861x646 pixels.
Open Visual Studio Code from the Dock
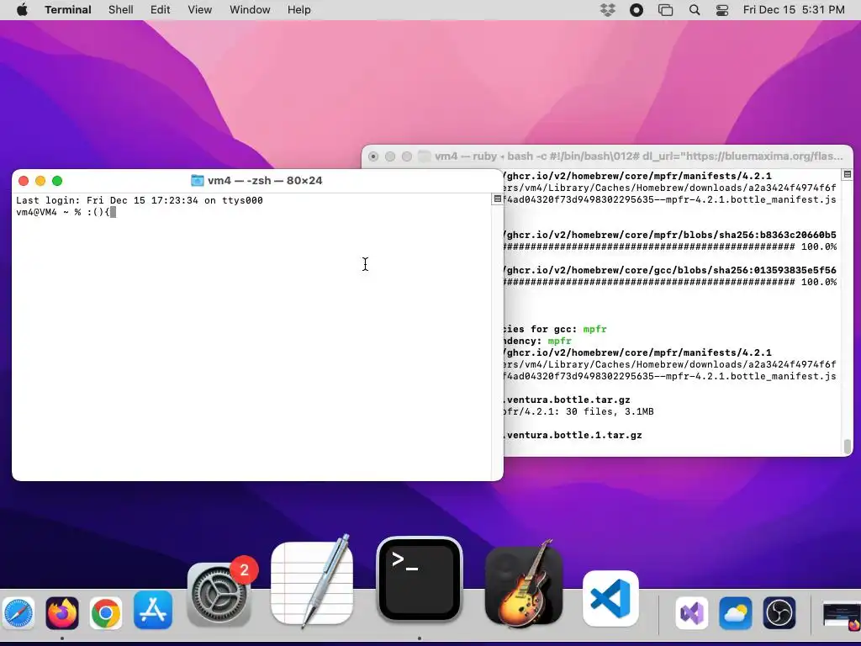(610, 598)
